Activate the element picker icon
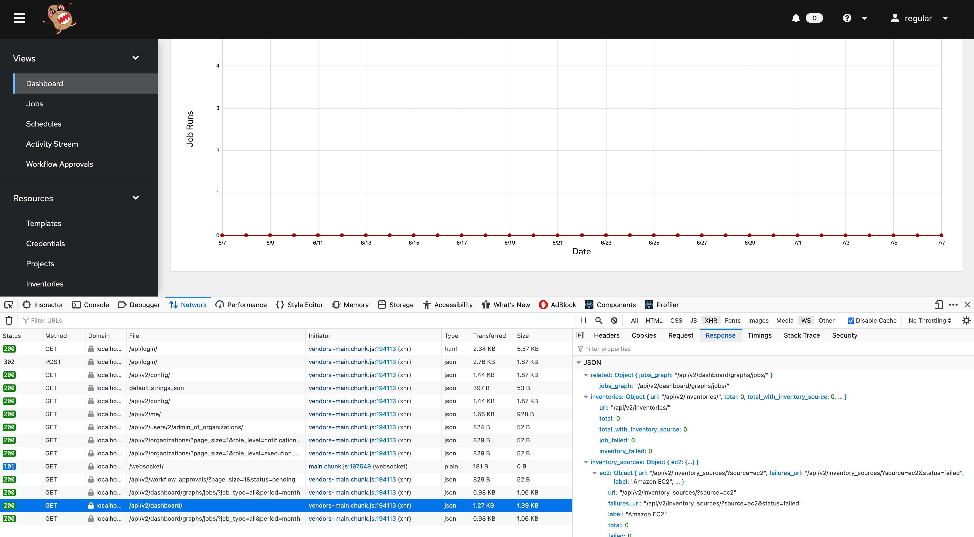 tap(9, 305)
